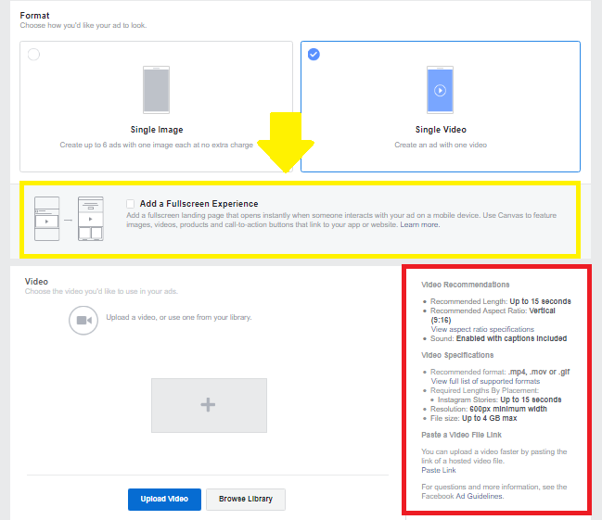Image resolution: width=602 pixels, height=520 pixels.
Task: Click the video camera upload icon
Action: [x=83, y=320]
